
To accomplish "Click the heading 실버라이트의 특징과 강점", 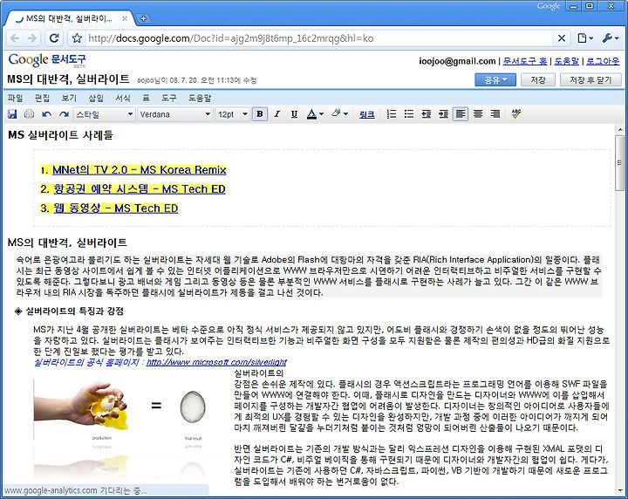I will (74, 311).
